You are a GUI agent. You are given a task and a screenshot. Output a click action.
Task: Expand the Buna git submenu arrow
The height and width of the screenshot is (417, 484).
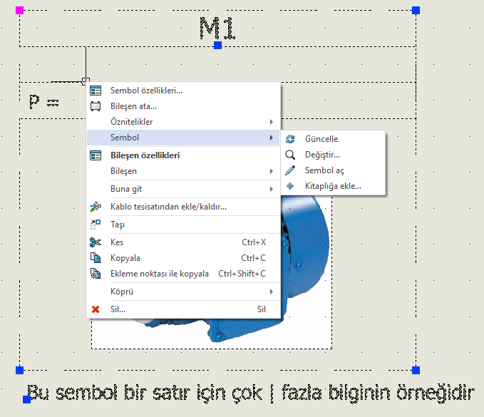point(271,189)
